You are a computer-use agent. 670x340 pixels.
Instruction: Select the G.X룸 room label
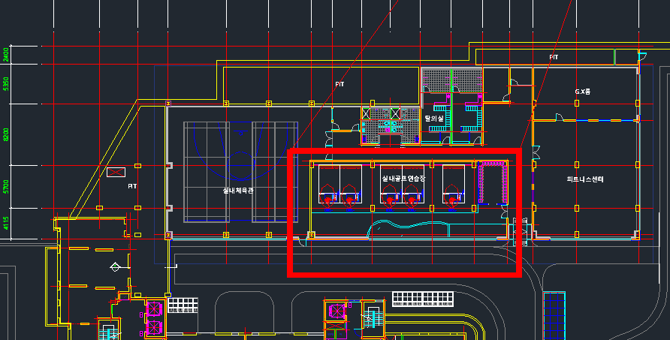(582, 92)
